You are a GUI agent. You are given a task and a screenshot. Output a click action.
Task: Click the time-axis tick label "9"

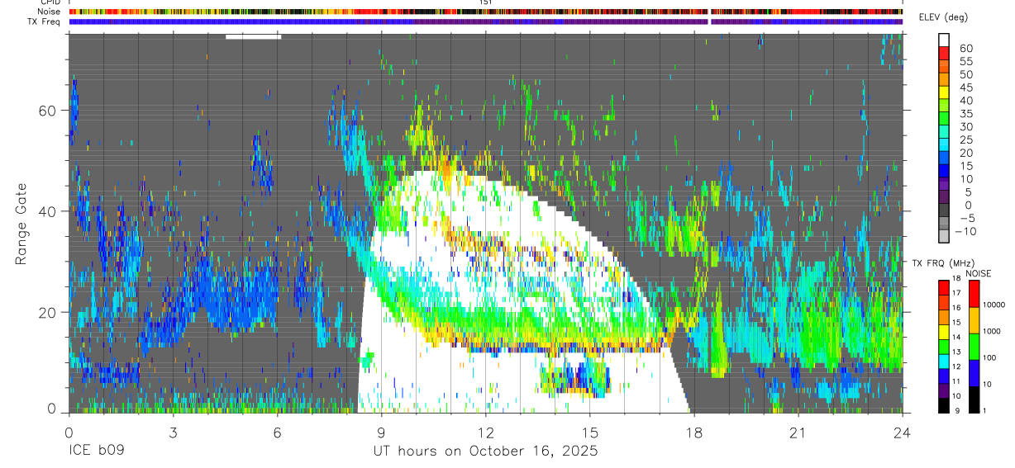pos(381,433)
